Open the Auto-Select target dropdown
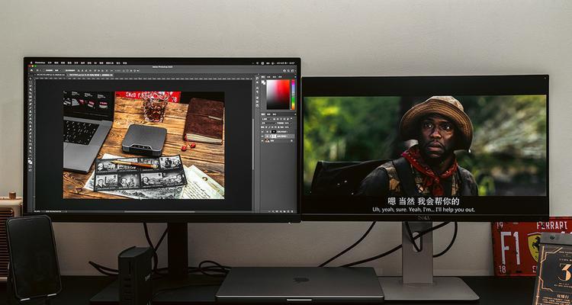 [x=58, y=71]
